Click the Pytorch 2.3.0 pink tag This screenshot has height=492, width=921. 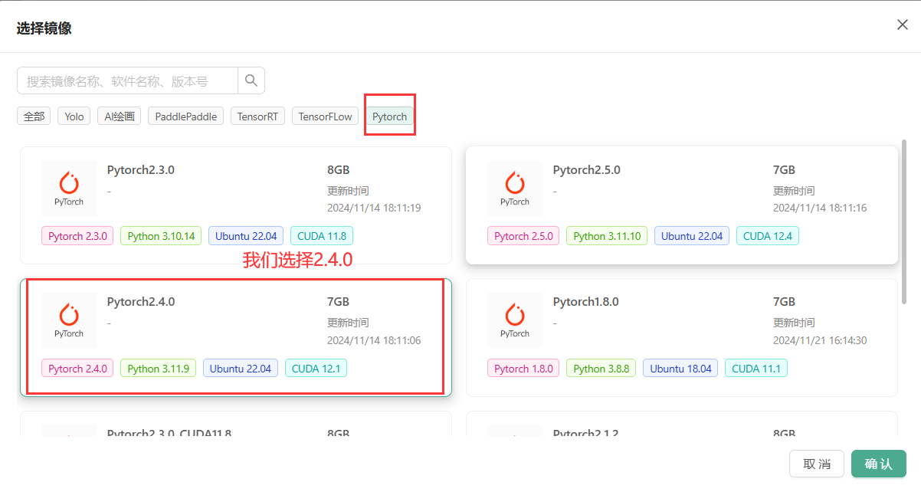(x=77, y=236)
